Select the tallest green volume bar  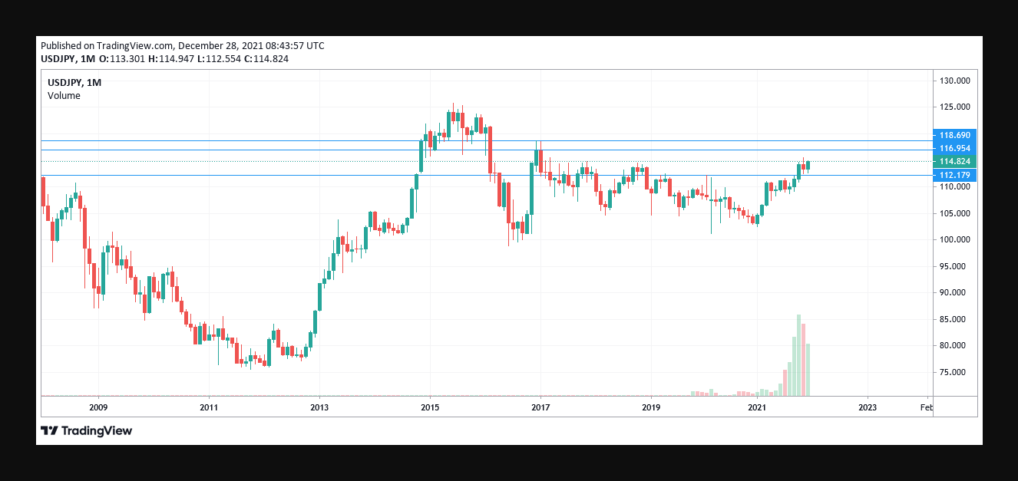[x=799, y=355]
